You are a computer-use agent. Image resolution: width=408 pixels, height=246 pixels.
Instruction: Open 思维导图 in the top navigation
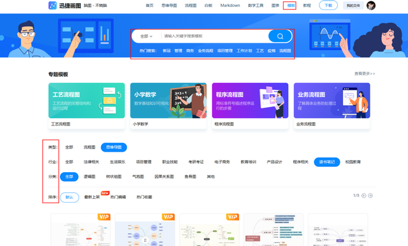(x=169, y=6)
